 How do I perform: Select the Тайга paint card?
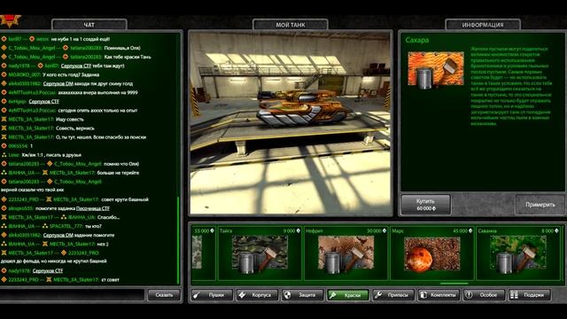tap(260, 253)
